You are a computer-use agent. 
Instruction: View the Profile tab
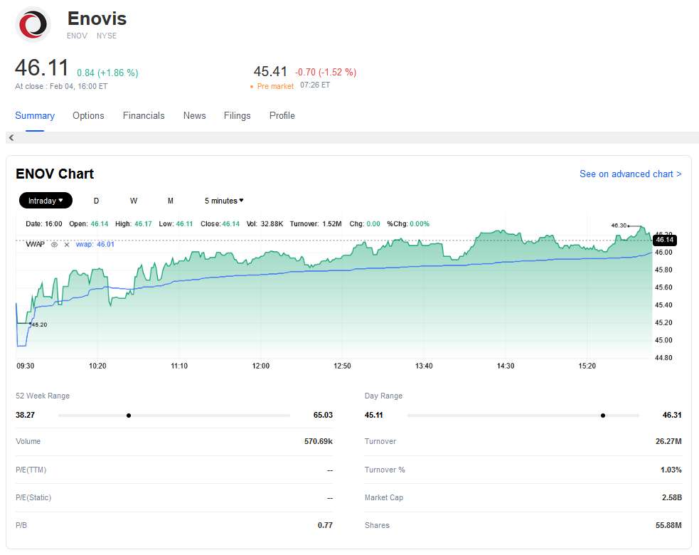282,115
